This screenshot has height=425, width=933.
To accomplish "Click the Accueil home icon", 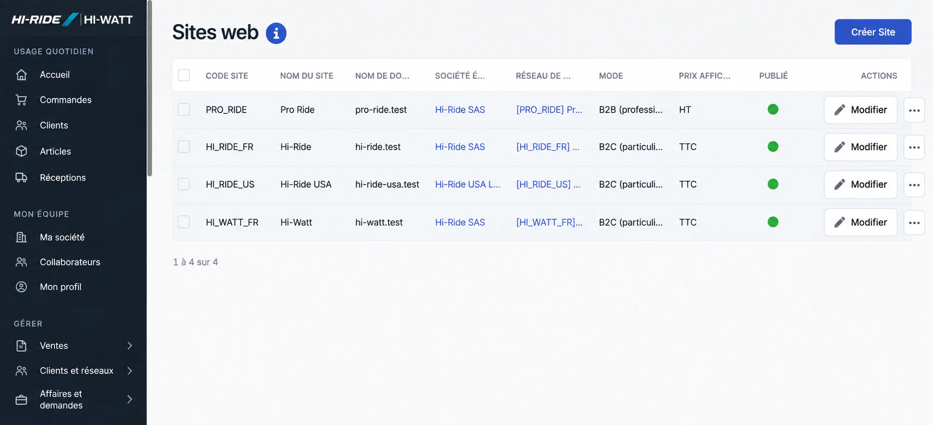I will click(x=21, y=75).
